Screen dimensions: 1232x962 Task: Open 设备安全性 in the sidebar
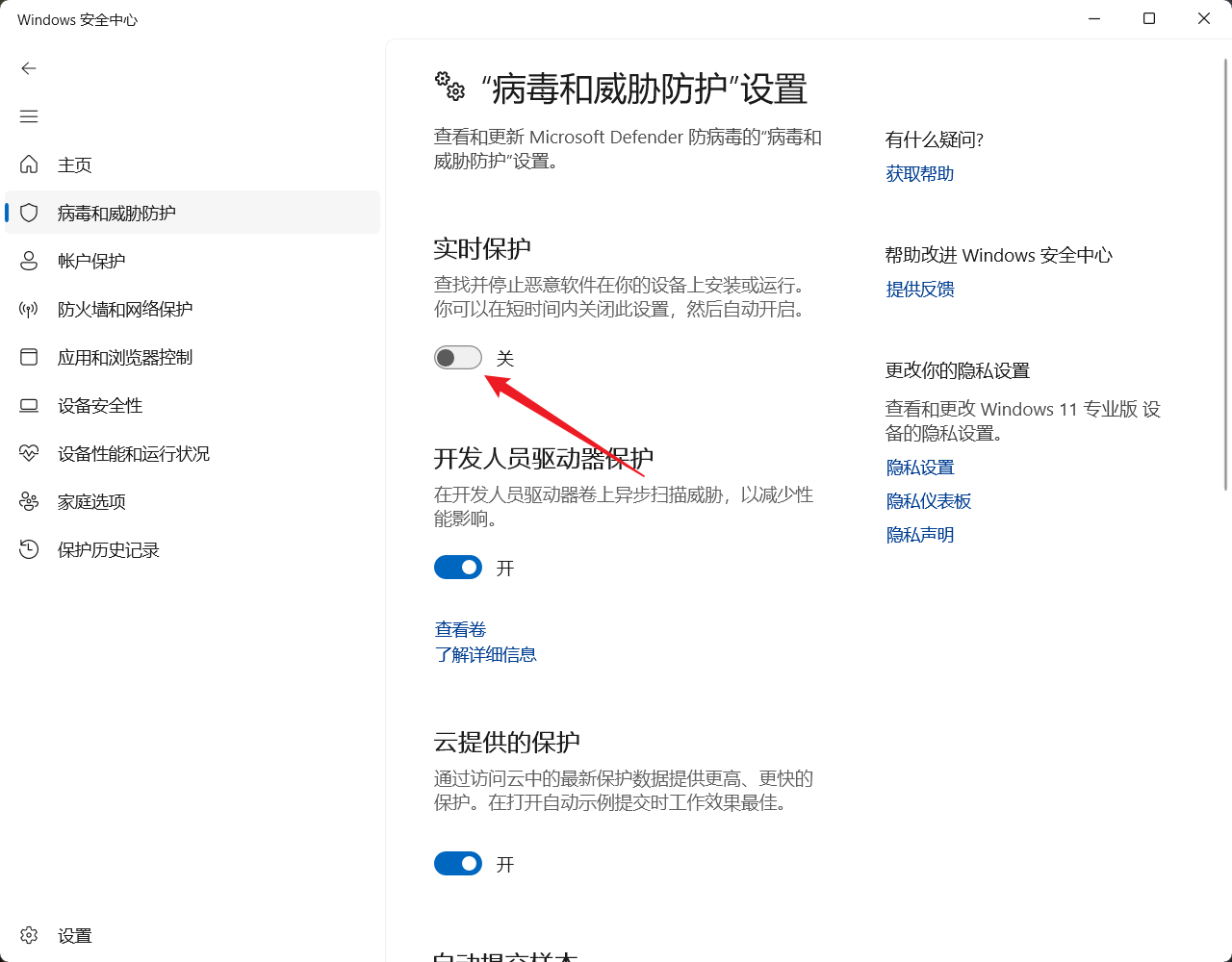192,405
